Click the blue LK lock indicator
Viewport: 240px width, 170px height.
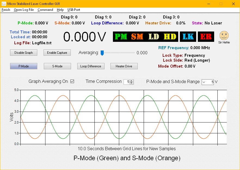pyautogui.click(x=188, y=37)
